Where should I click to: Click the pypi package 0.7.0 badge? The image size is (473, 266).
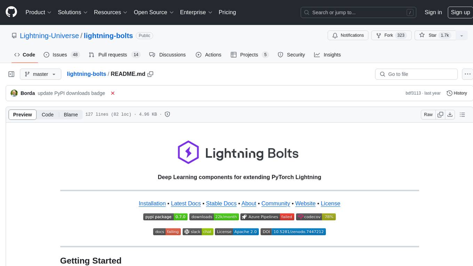pyautogui.click(x=166, y=217)
